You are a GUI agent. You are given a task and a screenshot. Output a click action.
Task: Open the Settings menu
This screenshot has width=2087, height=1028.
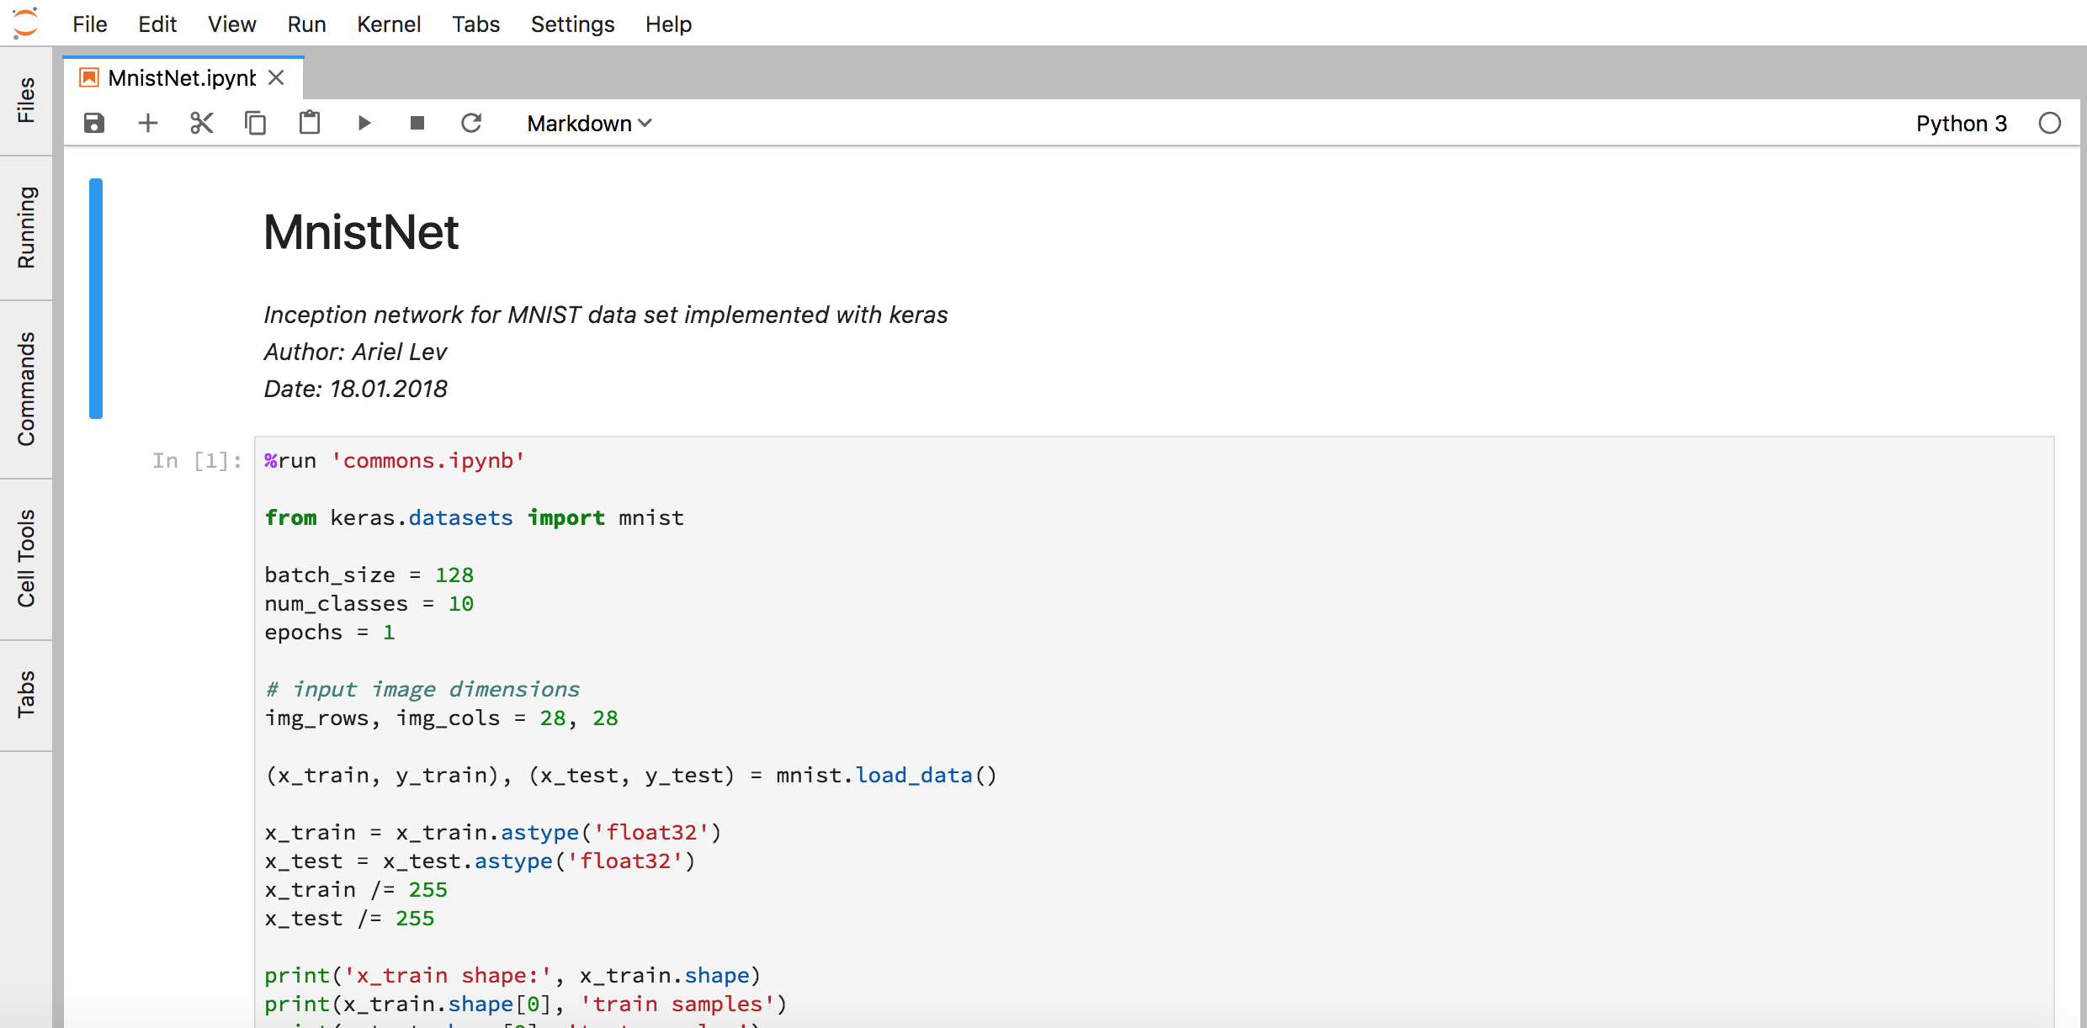pos(572,24)
